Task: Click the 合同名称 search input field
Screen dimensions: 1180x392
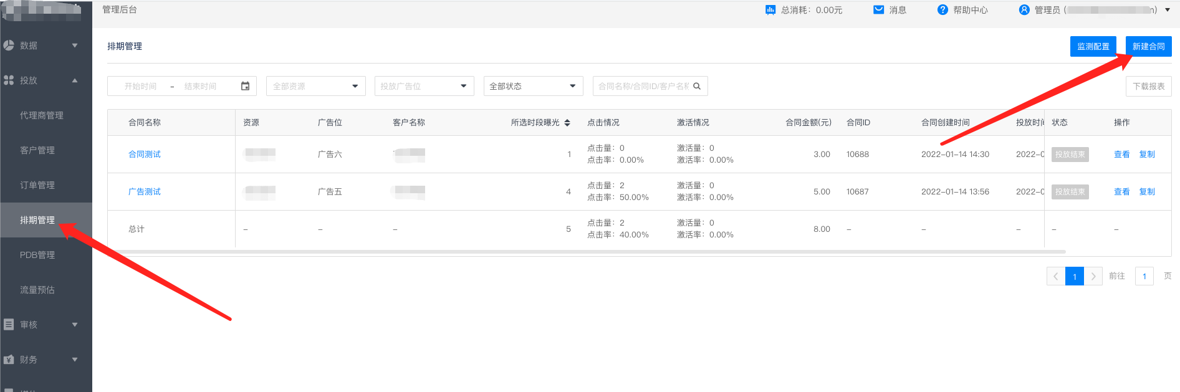Action: tap(642, 86)
